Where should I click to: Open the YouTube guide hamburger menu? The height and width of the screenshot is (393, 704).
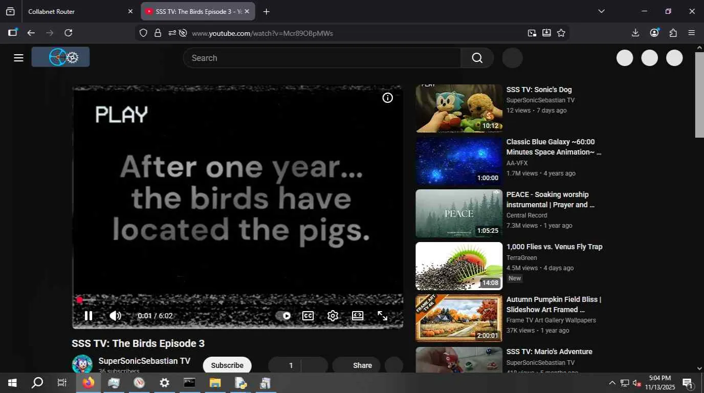(18, 58)
